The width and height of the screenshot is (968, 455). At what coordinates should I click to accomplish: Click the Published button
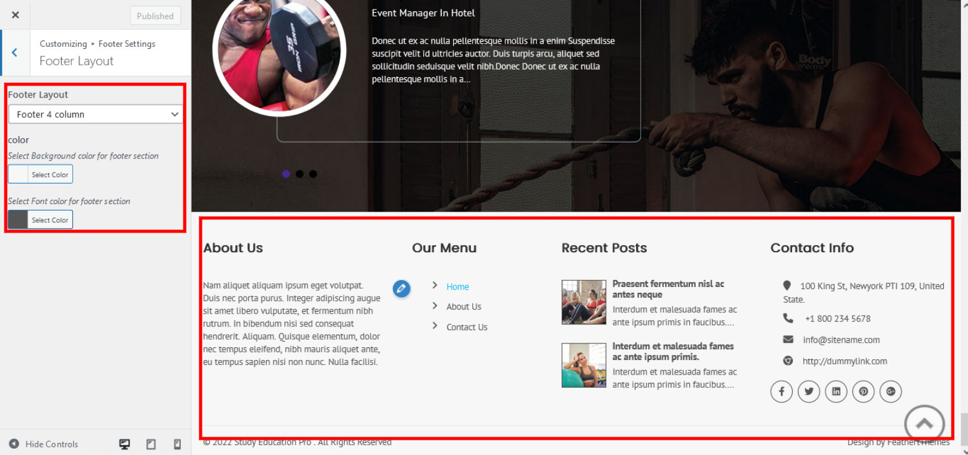click(155, 16)
